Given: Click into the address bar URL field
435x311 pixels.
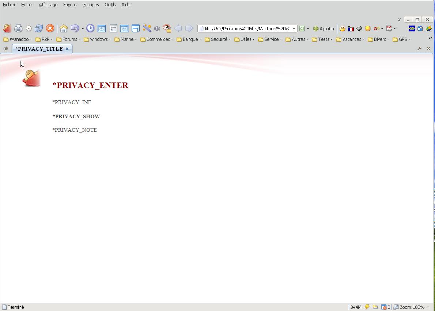Looking at the screenshot, I should (247, 28).
